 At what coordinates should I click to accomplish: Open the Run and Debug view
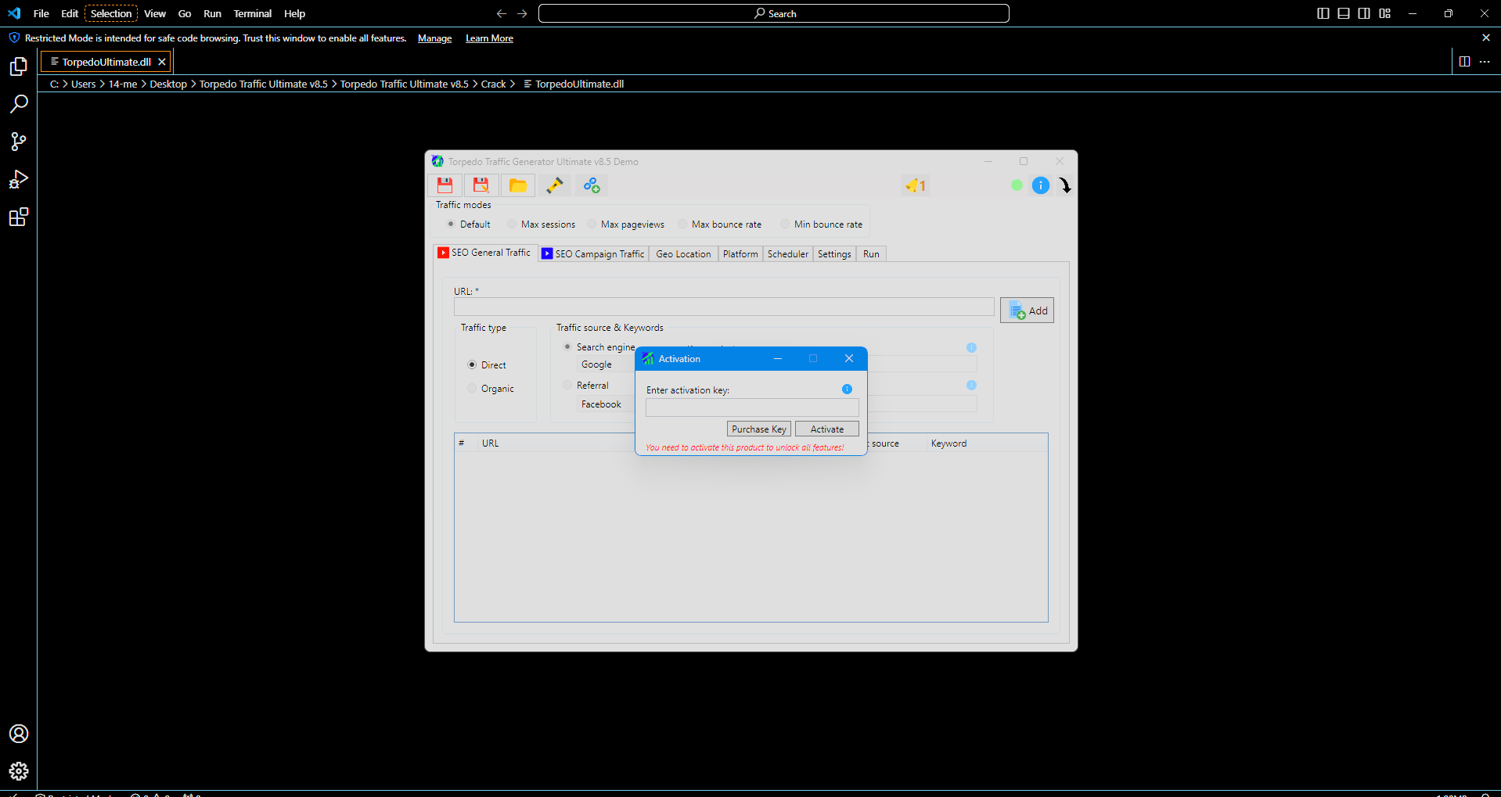(19, 179)
